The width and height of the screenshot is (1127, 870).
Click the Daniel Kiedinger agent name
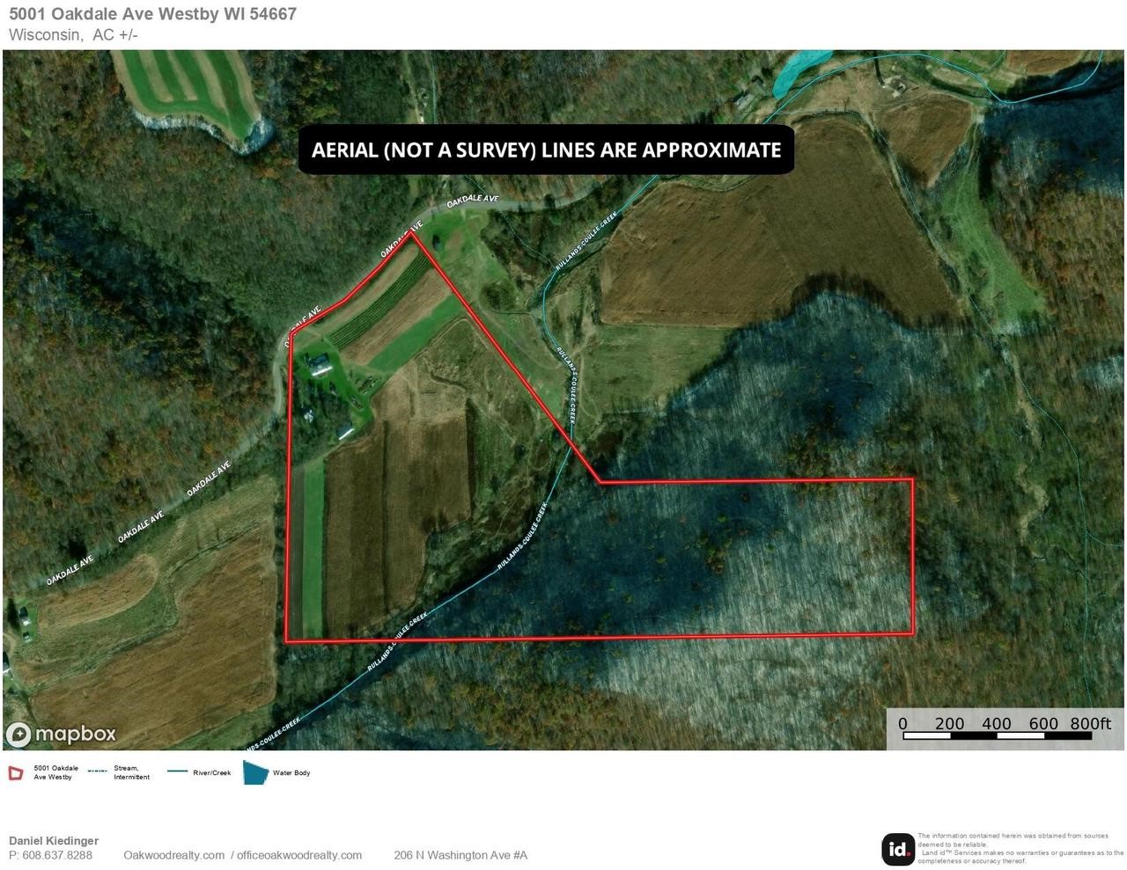click(x=54, y=841)
